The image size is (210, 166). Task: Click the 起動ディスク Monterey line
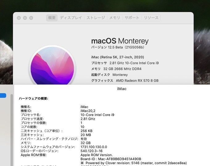[x=109, y=75]
